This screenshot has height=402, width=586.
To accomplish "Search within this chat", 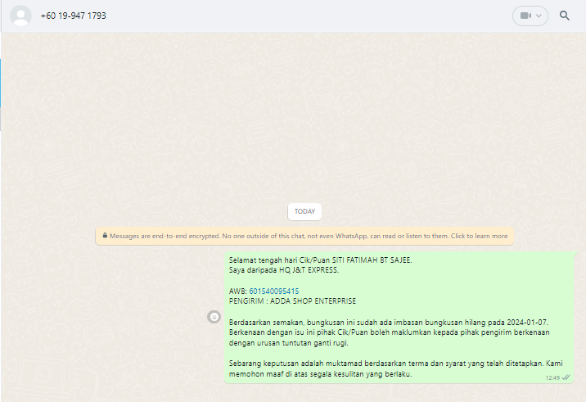I will point(565,16).
